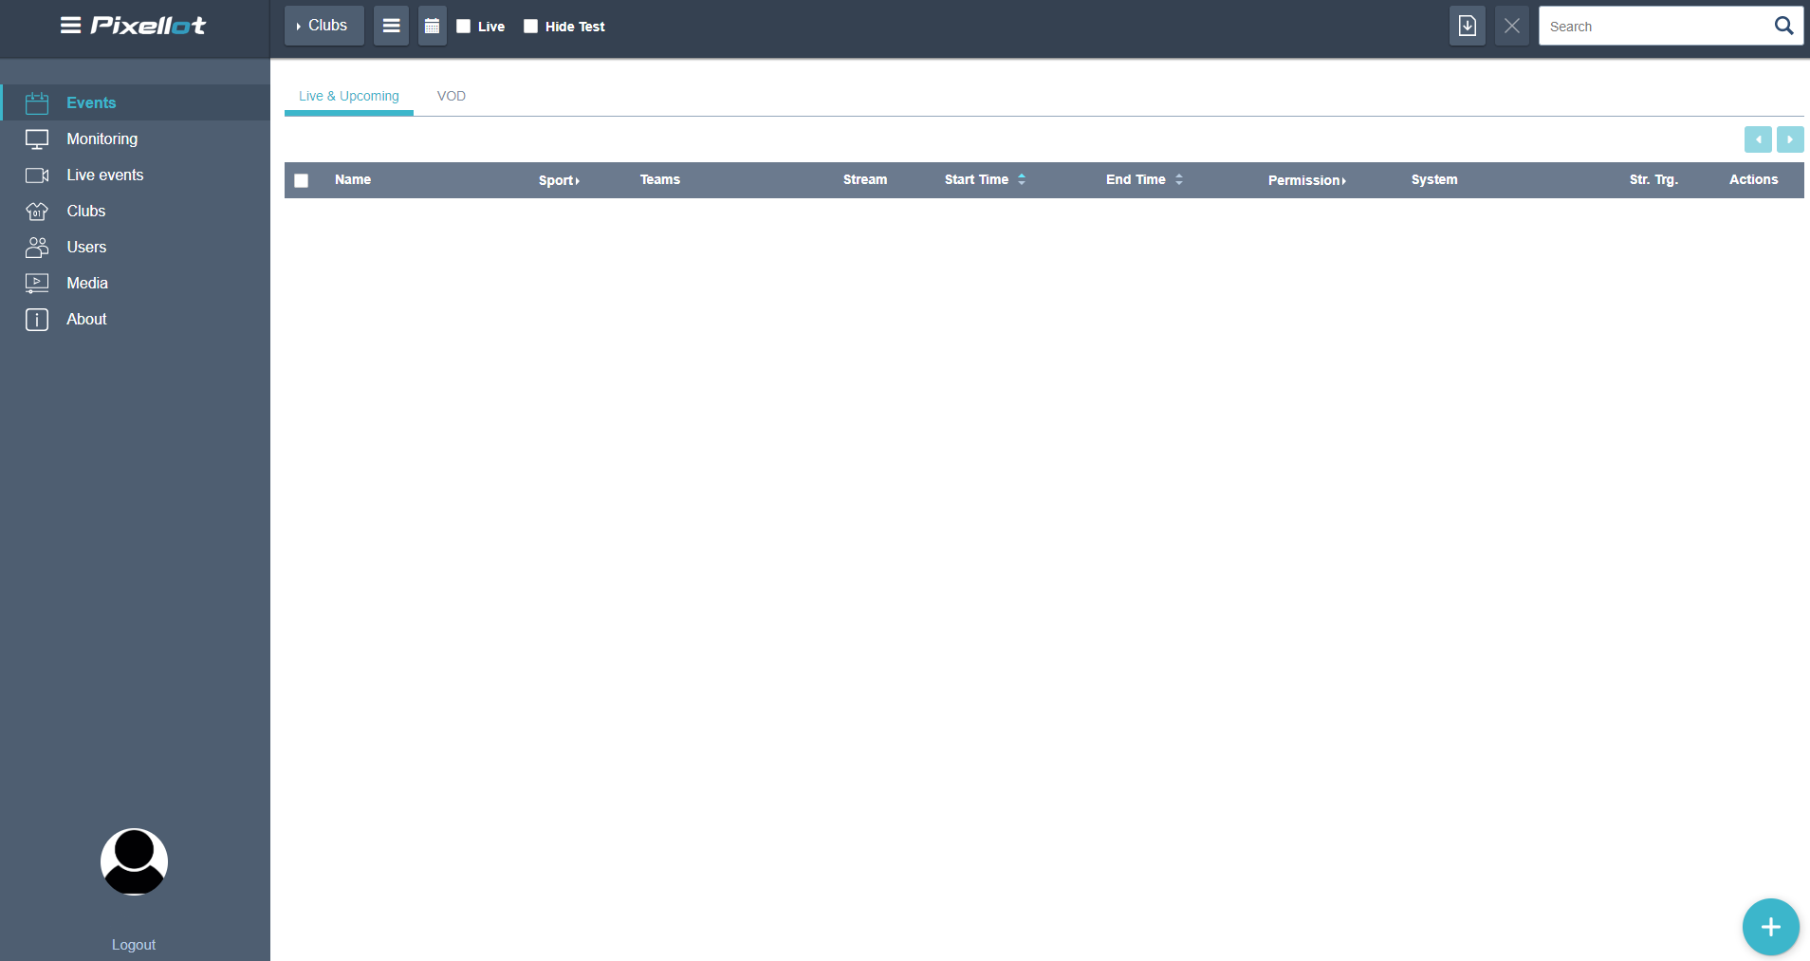Enable the Live checkbox filter
This screenshot has width=1810, height=961.
pos(464,26)
